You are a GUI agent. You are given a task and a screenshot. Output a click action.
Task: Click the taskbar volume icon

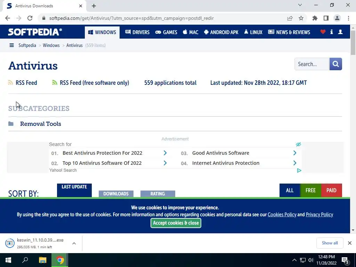311,260
